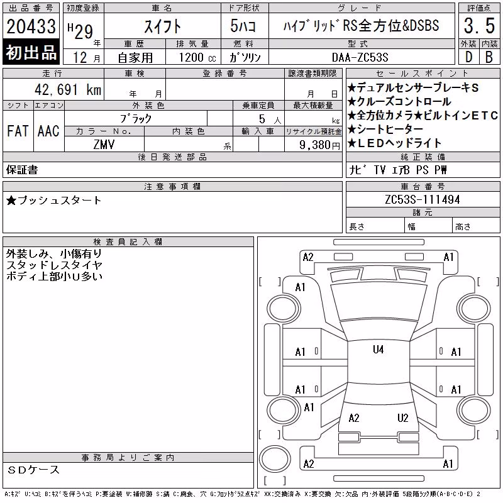The image size is (503, 503).
Task: Click the spare tire circle in diagram
Action: (275, 459)
